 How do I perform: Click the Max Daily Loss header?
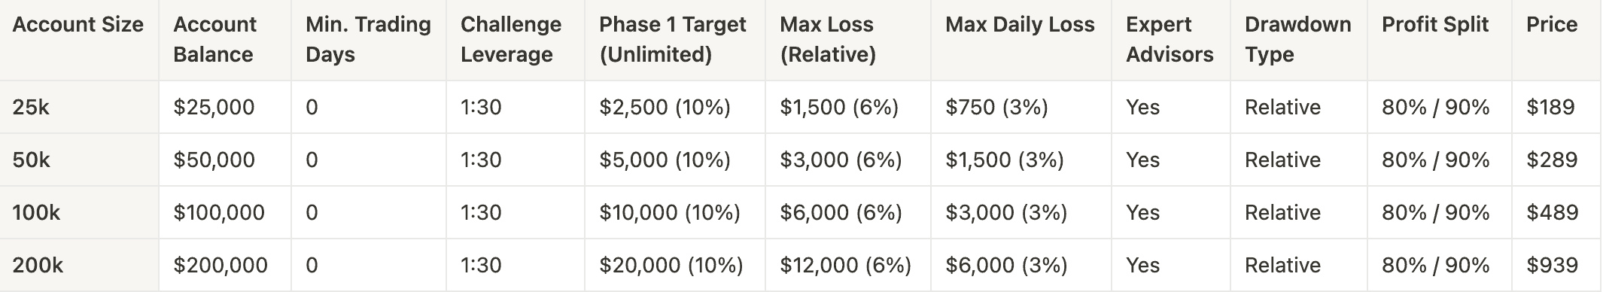pos(1020,24)
